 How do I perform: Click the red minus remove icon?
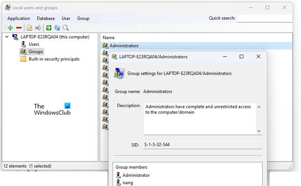point(19,28)
